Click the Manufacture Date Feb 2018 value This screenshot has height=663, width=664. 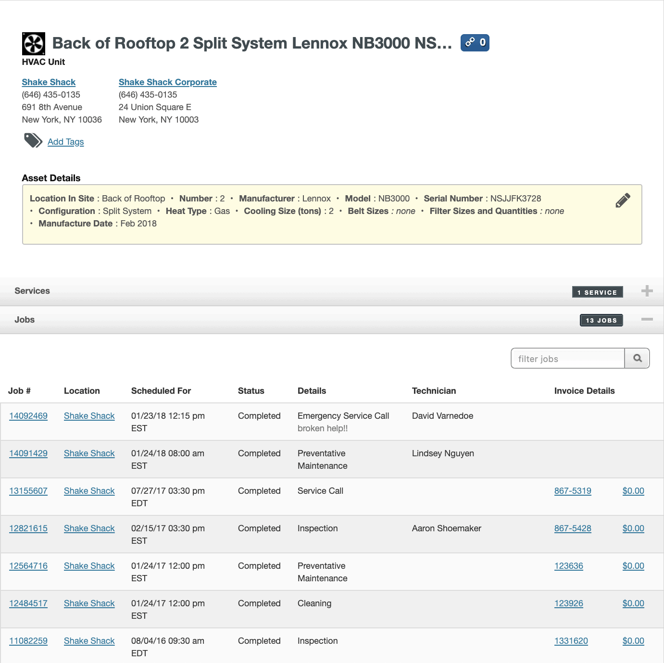coord(138,224)
